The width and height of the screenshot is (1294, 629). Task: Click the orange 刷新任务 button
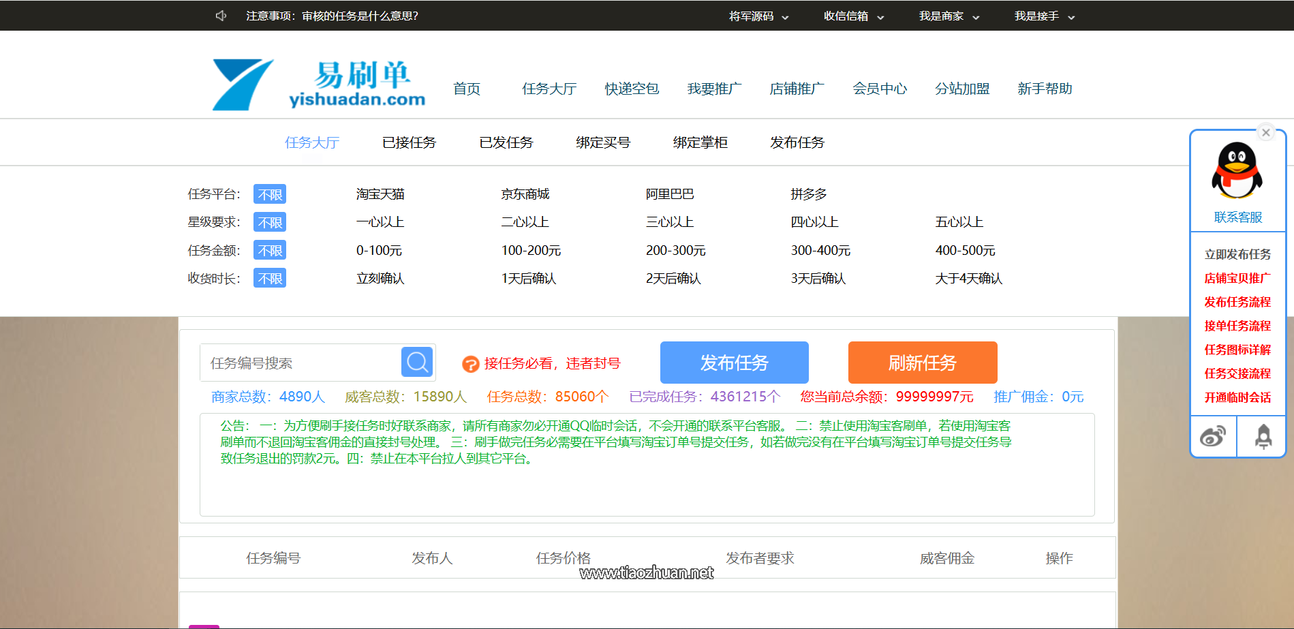pos(922,362)
